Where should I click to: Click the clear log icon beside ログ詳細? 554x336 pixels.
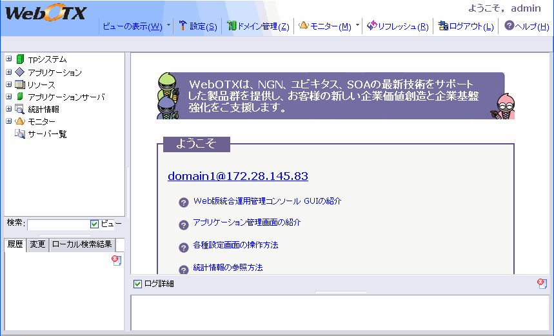[x=542, y=284]
